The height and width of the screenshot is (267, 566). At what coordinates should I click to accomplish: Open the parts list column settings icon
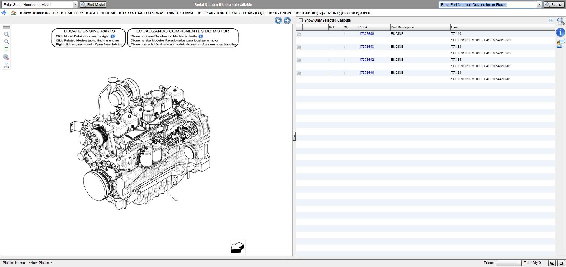pos(551,20)
